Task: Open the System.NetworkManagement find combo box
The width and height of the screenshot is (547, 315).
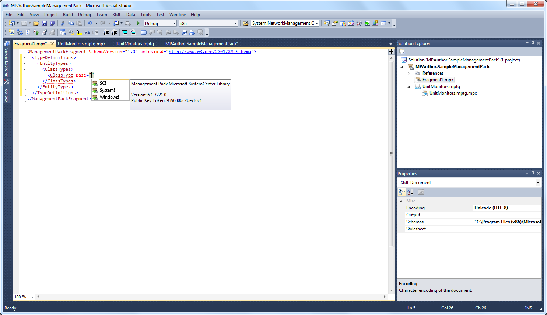Action: coord(285,23)
